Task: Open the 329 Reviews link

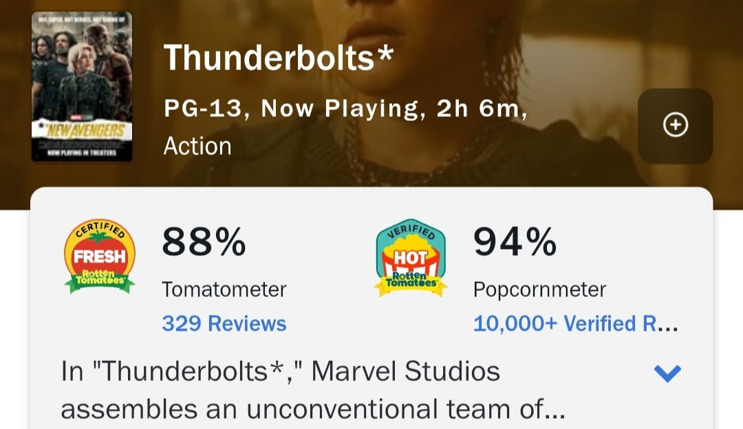Action: tap(224, 323)
